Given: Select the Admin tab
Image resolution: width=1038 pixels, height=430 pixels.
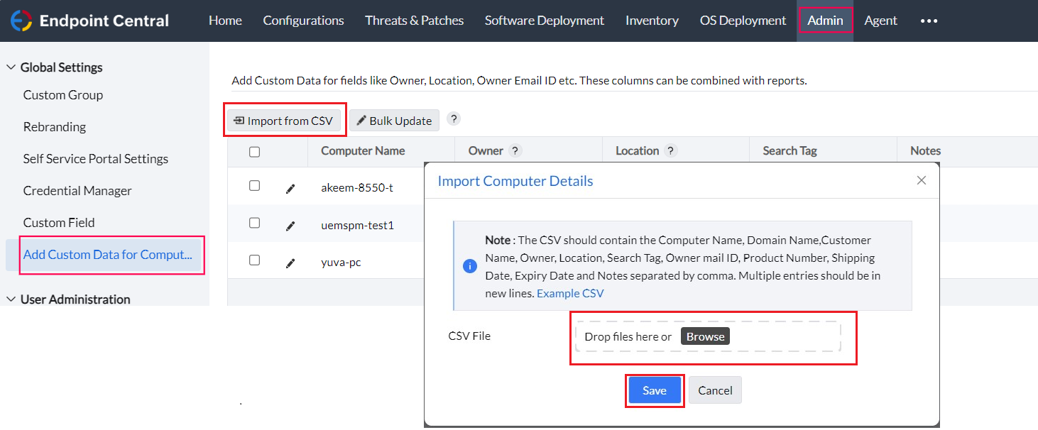Looking at the screenshot, I should (825, 21).
